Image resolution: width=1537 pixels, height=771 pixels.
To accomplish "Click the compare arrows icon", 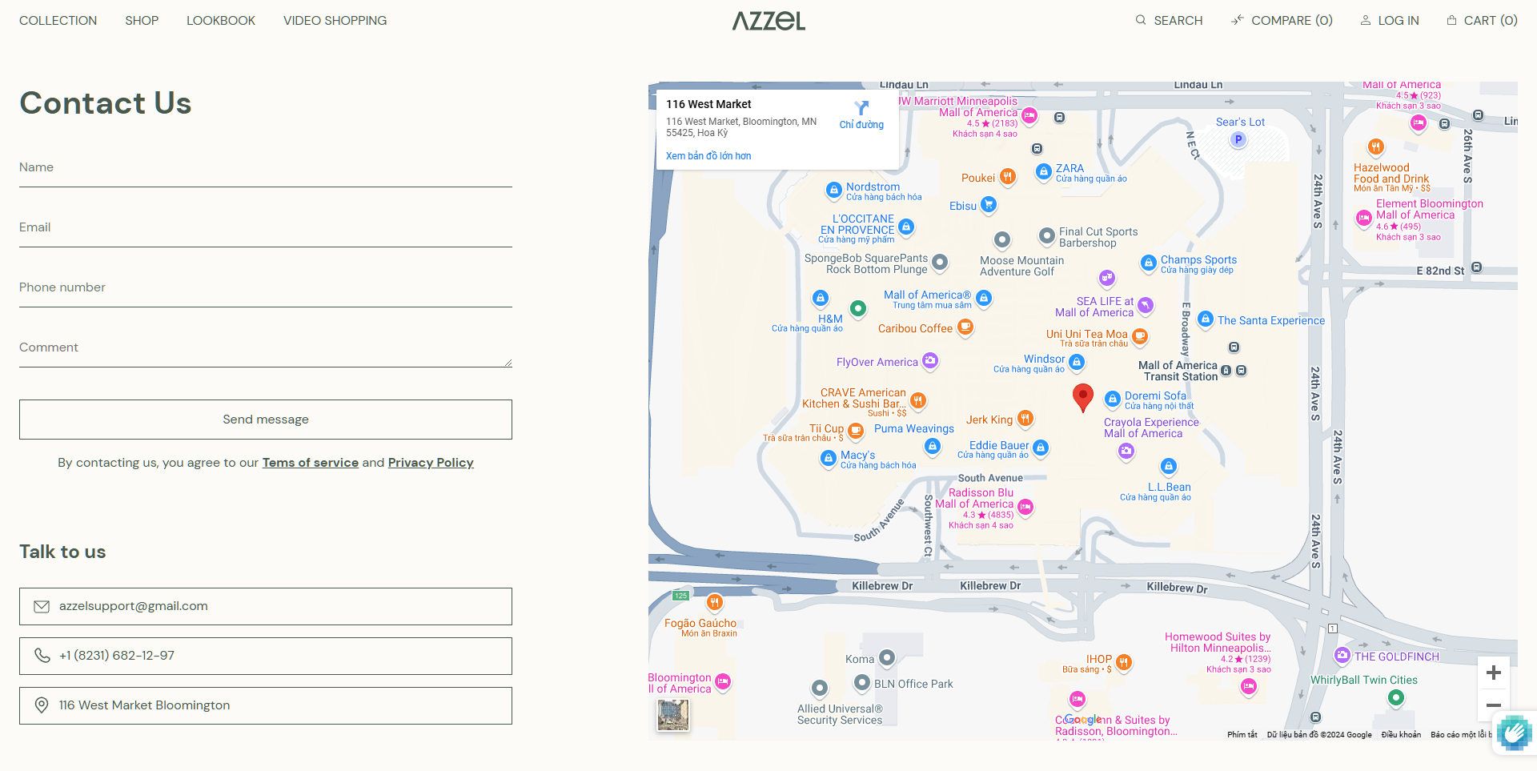I will pos(1238,20).
